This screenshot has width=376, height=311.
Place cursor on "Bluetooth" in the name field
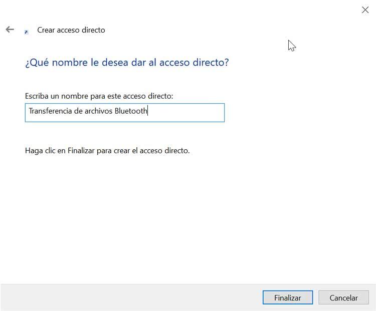131,111
